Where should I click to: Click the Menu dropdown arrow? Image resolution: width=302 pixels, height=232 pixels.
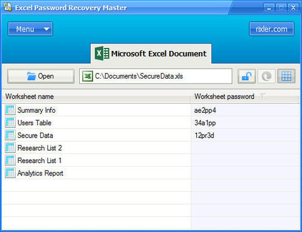point(47,29)
